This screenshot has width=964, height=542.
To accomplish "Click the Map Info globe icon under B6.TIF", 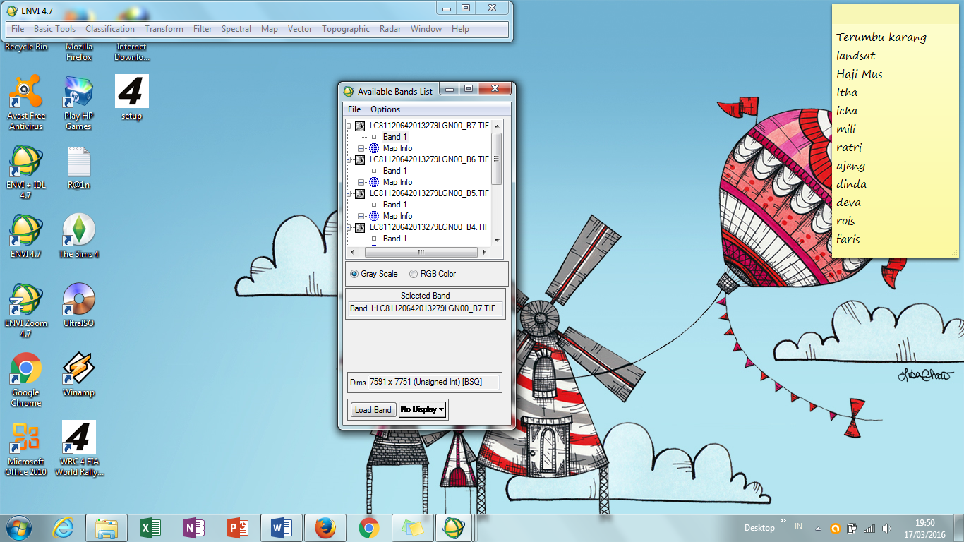I will [374, 182].
